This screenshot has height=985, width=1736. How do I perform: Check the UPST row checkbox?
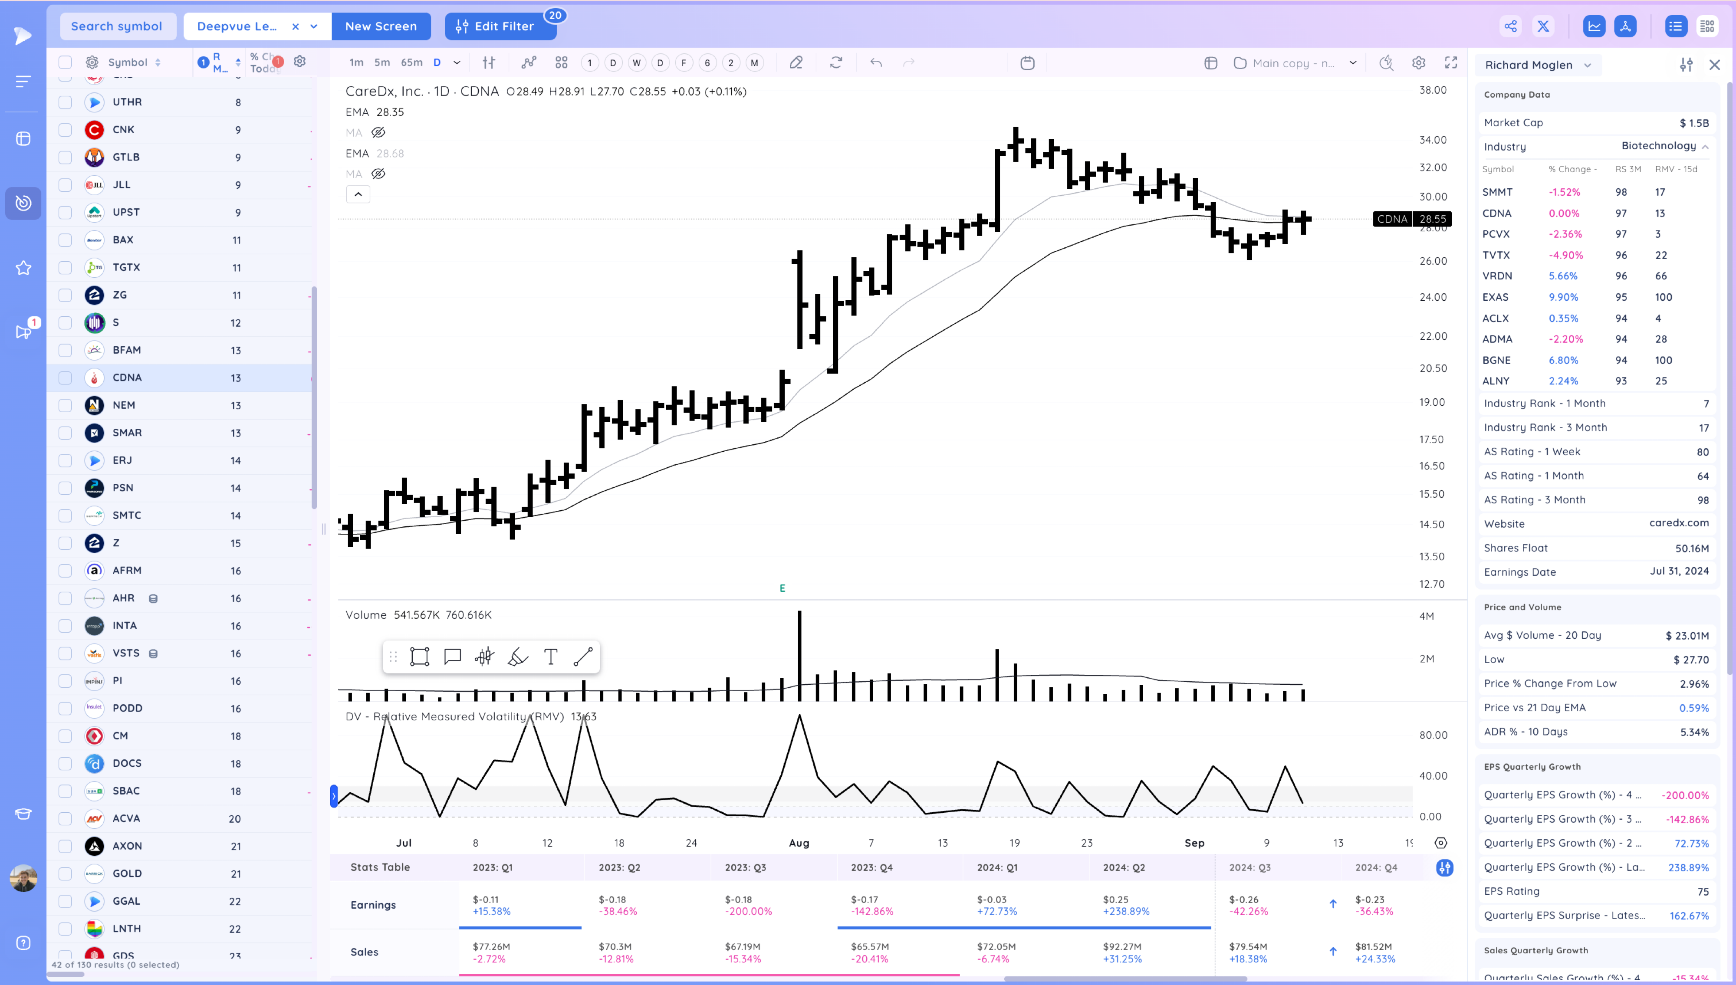tap(65, 213)
